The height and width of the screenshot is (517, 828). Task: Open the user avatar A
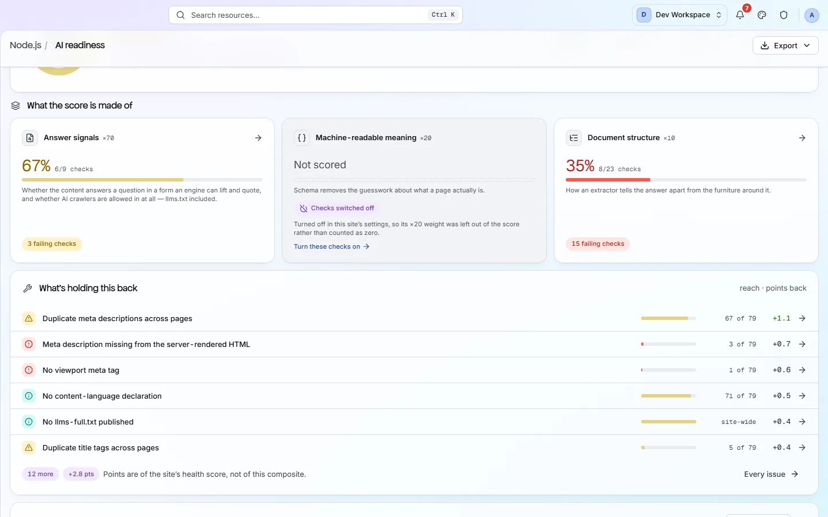(x=811, y=15)
